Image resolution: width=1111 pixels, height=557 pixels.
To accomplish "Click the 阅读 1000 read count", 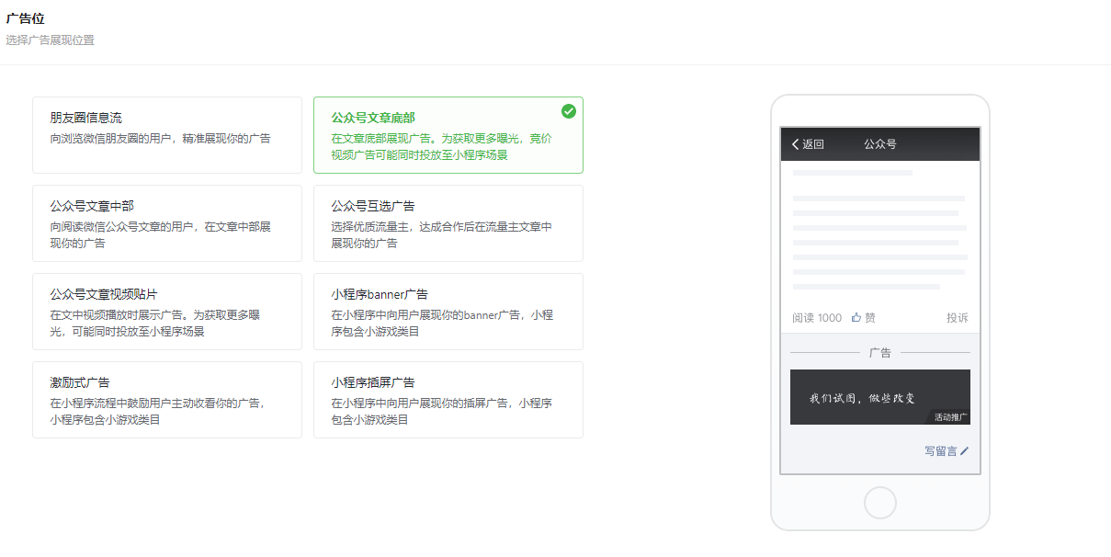I will coord(816,318).
